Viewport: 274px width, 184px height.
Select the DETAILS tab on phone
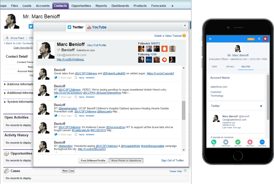(230, 67)
